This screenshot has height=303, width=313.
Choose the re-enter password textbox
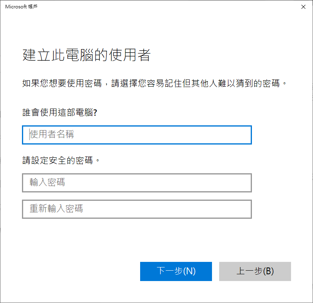point(137,209)
